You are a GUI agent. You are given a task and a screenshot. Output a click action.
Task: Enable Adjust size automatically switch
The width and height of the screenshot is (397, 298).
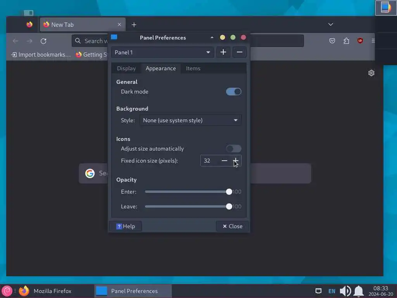click(x=233, y=149)
